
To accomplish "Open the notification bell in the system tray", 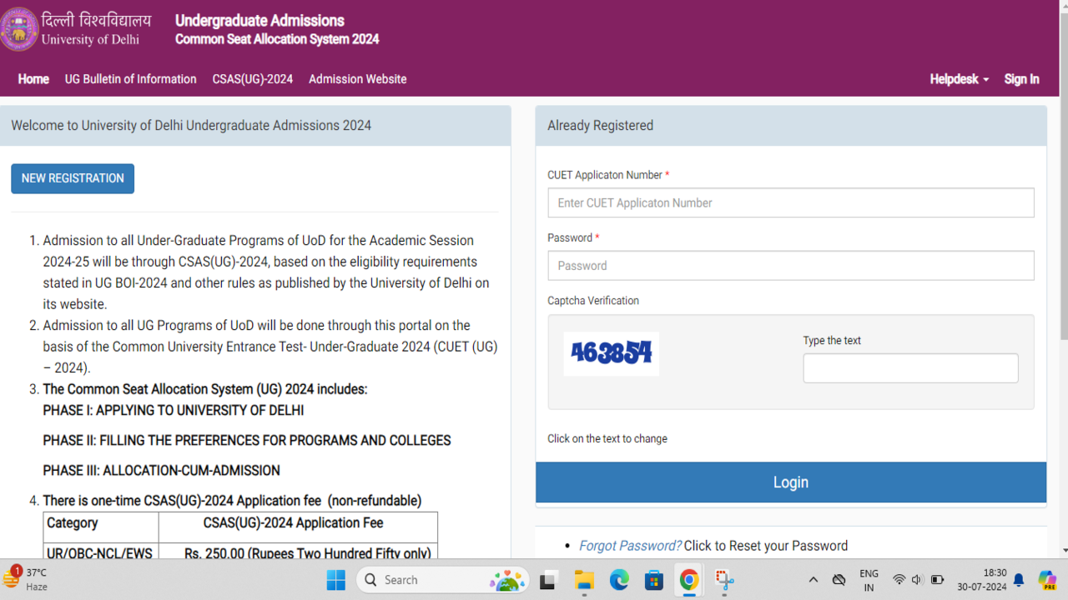I will 1019,580.
